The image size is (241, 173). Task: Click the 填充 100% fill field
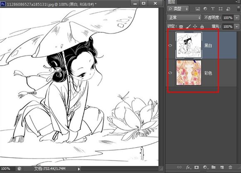pyautogui.click(x=228, y=27)
